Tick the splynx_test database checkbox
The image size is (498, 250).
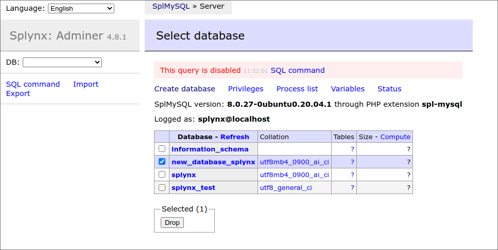pos(162,188)
